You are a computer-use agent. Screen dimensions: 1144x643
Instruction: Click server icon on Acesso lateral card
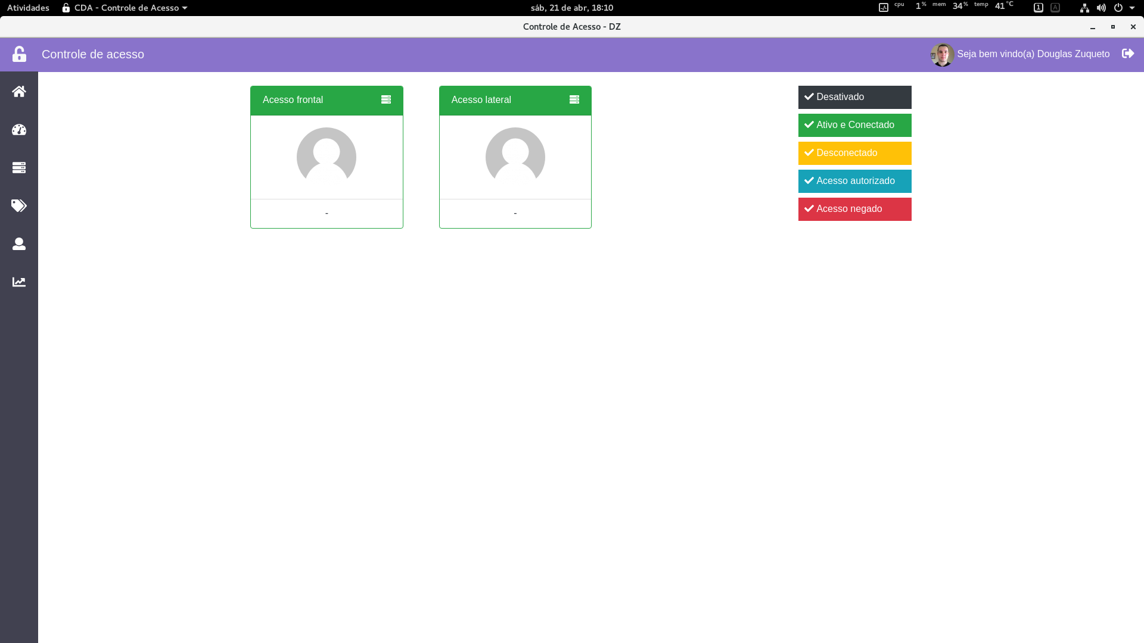tap(574, 100)
